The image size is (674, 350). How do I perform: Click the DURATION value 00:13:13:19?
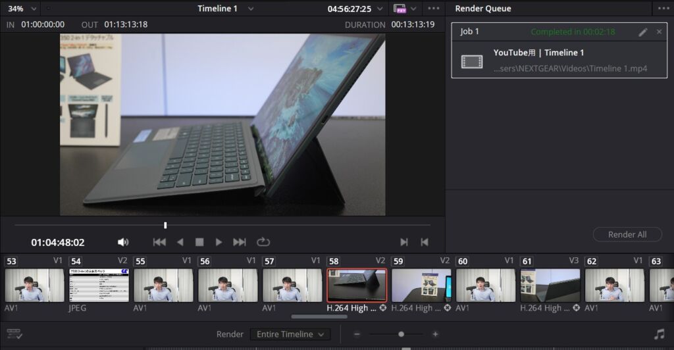tap(413, 24)
